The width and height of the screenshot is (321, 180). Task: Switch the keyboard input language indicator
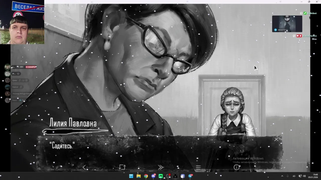(x=294, y=176)
